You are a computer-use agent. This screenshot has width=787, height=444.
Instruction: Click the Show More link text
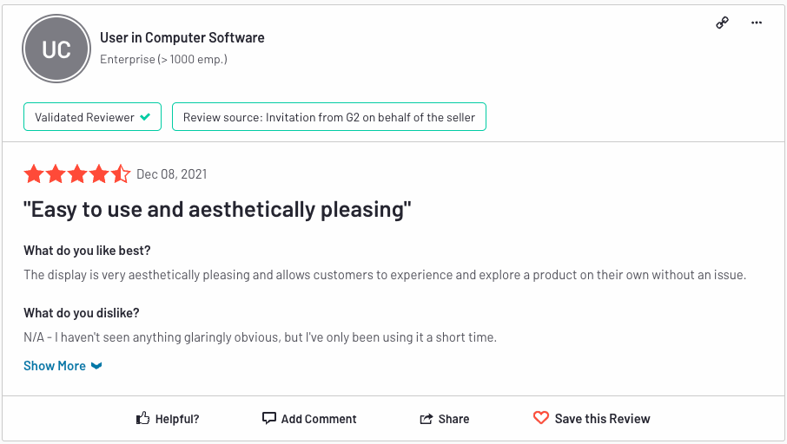click(55, 366)
